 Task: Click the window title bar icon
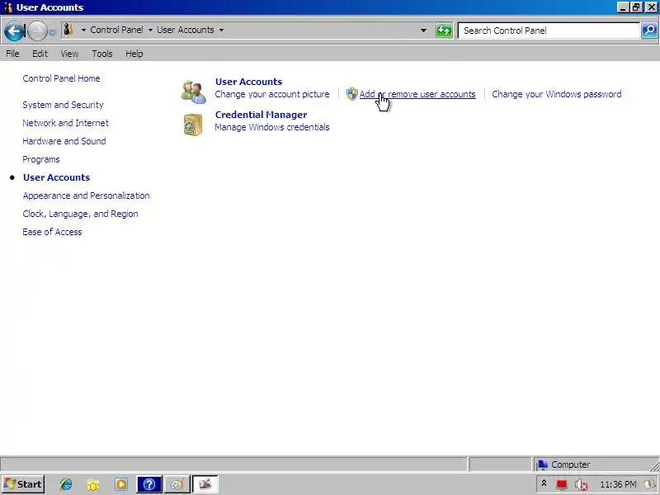[8, 7]
